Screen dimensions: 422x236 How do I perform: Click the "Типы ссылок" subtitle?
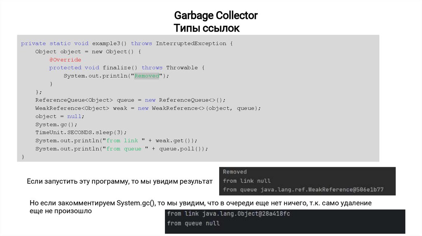[x=206, y=28]
